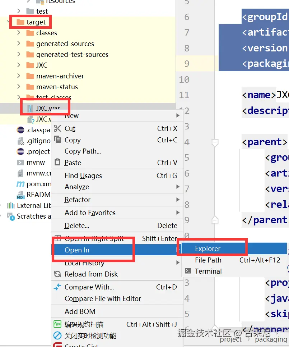Click the Scratches and Consoles icon
The height and width of the screenshot is (347, 289).
pyautogui.click(x=11, y=216)
